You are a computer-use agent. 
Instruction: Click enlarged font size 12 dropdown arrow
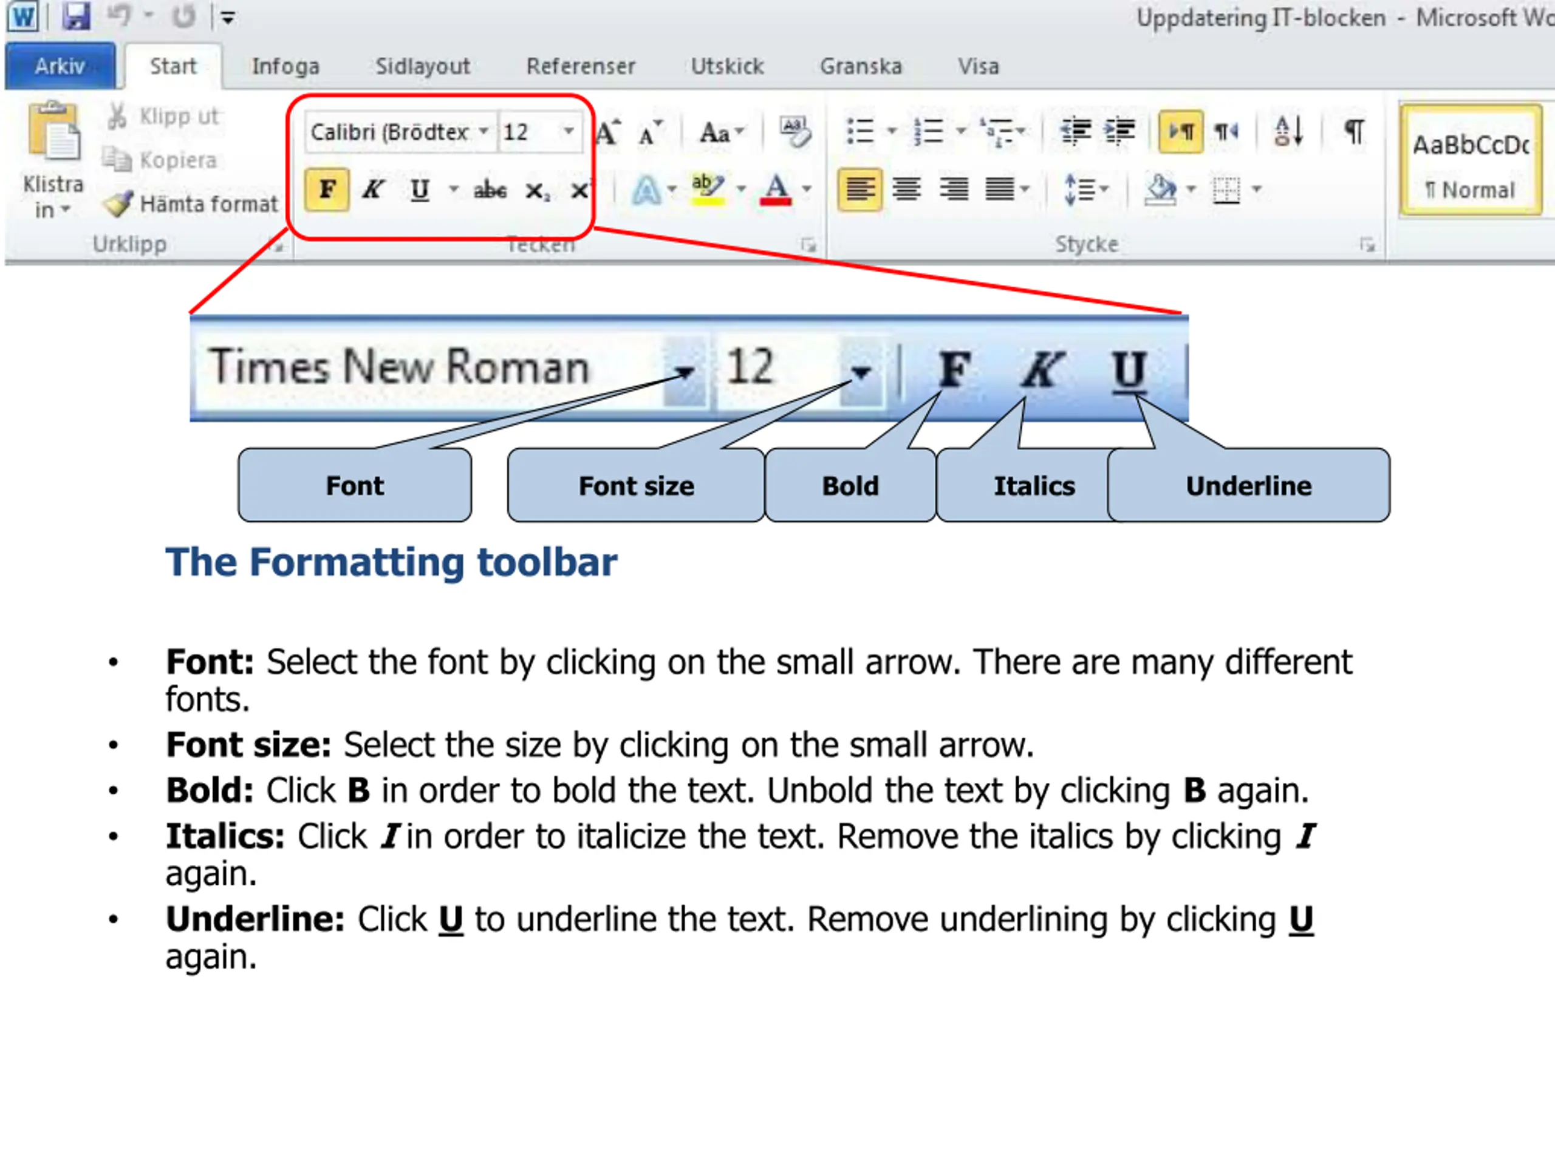[x=861, y=371]
